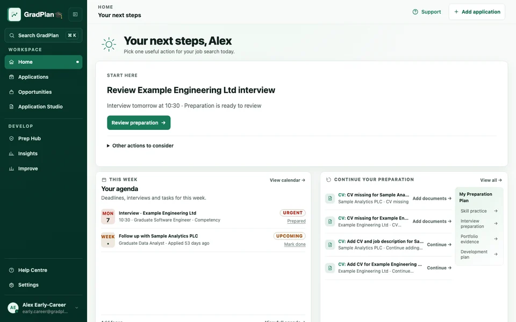Click the Improve chart icon
Viewport: 516px width, 322px height.
pos(11,169)
